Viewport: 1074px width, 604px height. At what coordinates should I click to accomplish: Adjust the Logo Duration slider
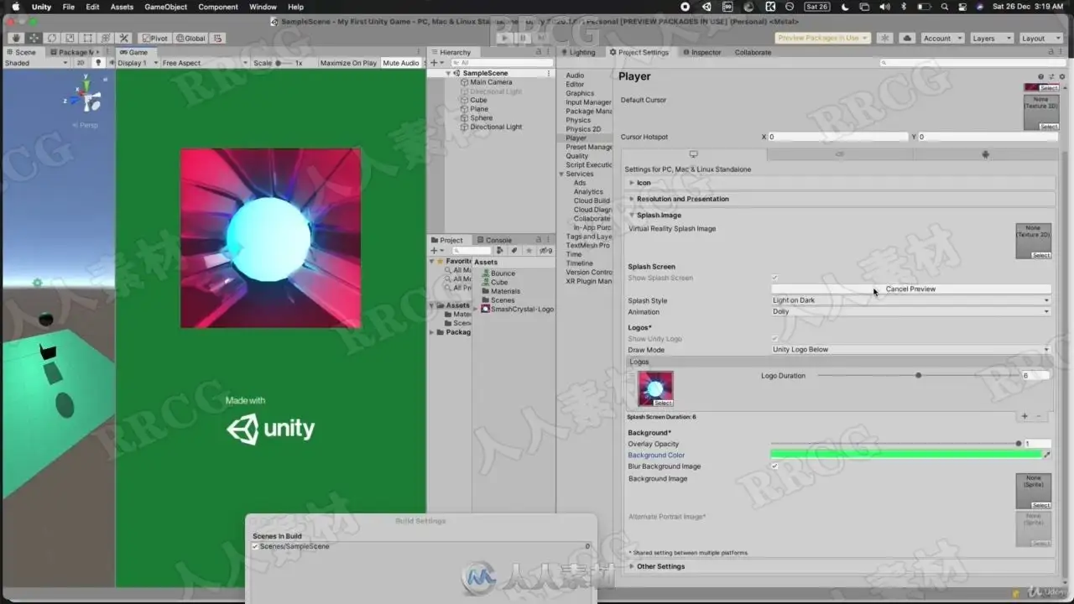tap(918, 376)
